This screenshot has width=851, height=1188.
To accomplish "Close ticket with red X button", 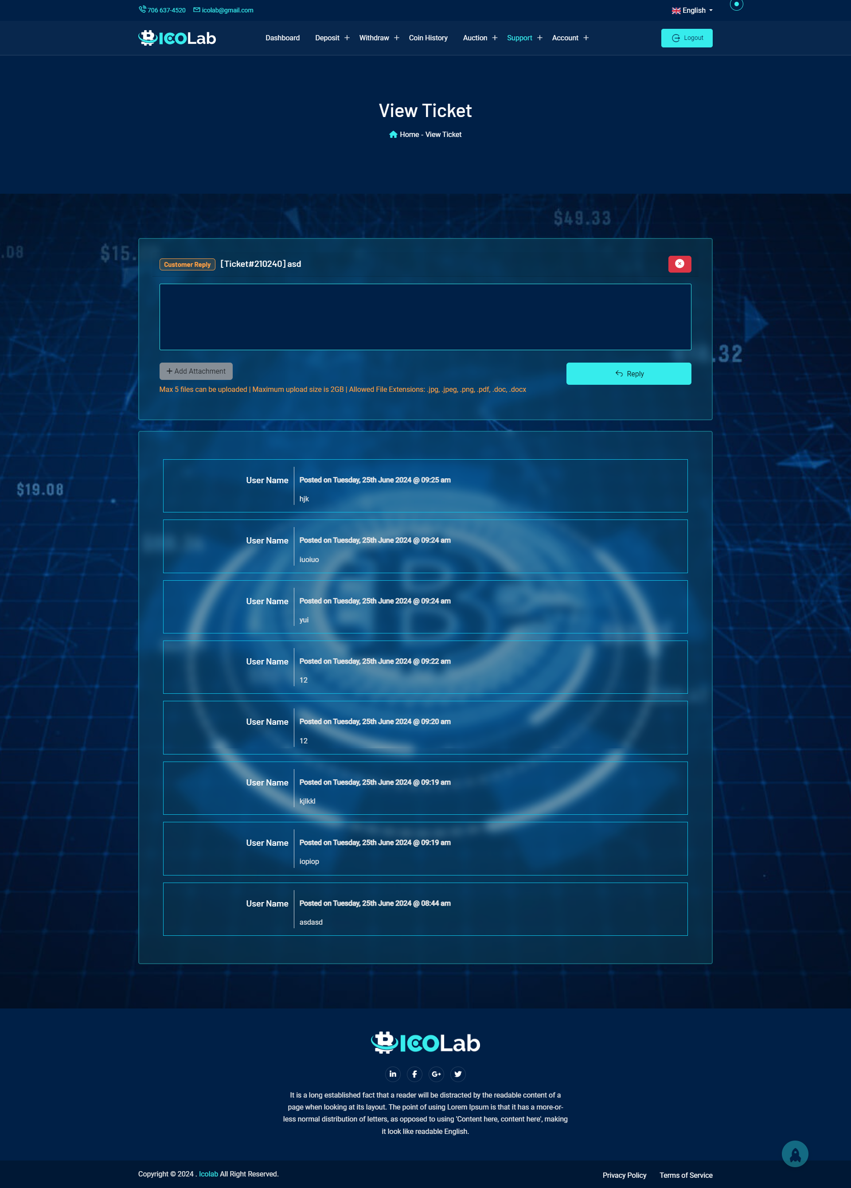I will tap(679, 264).
